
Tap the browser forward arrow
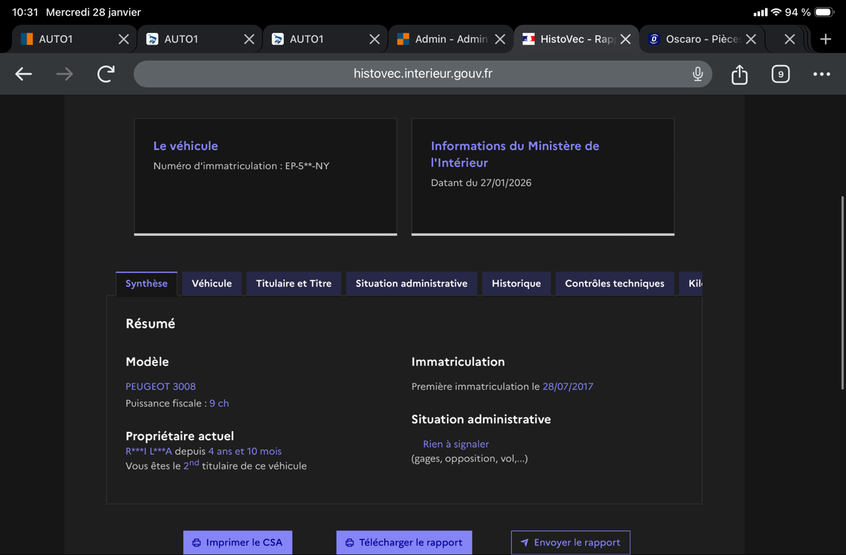coord(64,74)
